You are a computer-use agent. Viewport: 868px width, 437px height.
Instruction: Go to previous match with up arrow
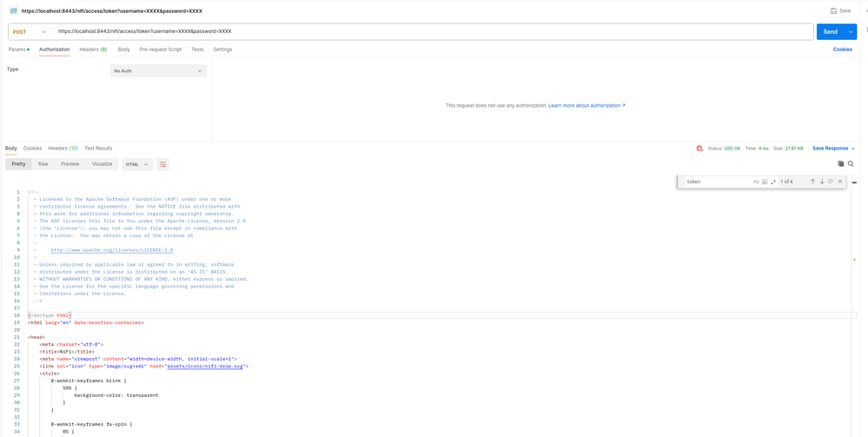point(812,182)
